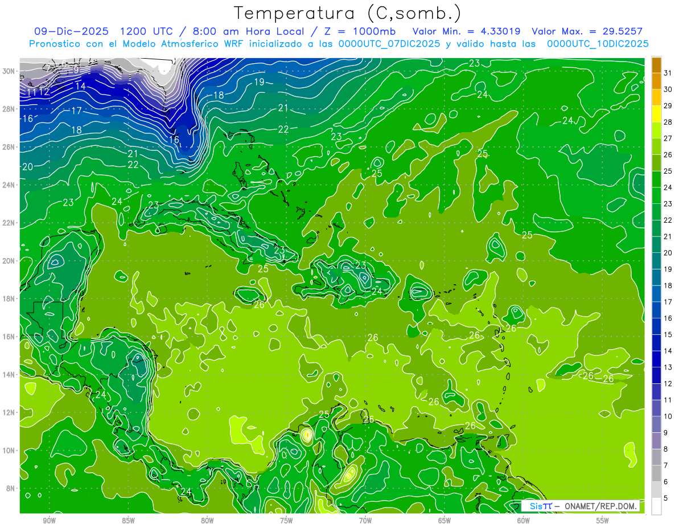Select the yellow swatch between 28 and 29
This screenshot has height=528, width=683.
tap(656, 113)
